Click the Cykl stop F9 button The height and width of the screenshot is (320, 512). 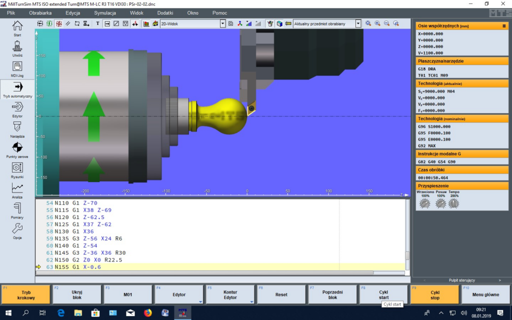tap(434, 294)
